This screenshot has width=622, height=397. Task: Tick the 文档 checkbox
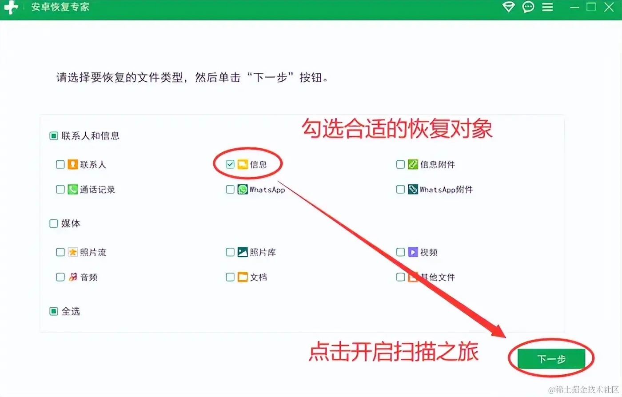pos(230,277)
